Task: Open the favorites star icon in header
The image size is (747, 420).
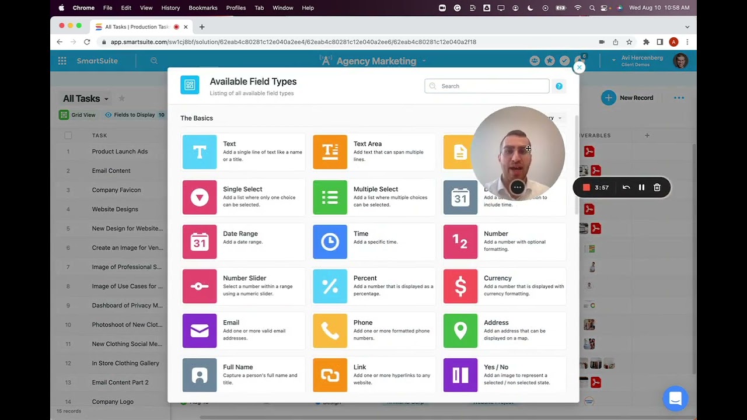Action: tap(550, 61)
